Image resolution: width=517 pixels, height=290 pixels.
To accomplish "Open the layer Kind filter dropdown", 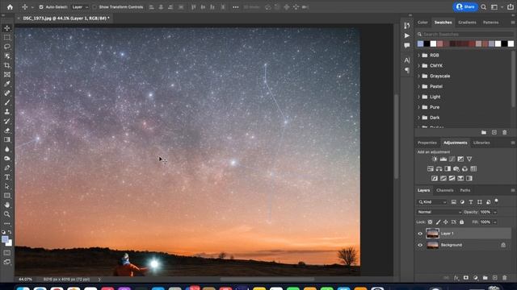I will pos(432,202).
